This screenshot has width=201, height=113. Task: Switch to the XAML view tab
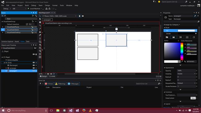[52, 76]
